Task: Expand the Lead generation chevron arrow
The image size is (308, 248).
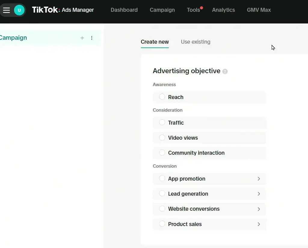Action: pyautogui.click(x=259, y=194)
